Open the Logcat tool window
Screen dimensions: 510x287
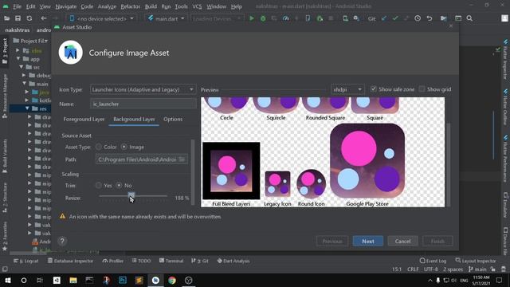tap(26, 261)
